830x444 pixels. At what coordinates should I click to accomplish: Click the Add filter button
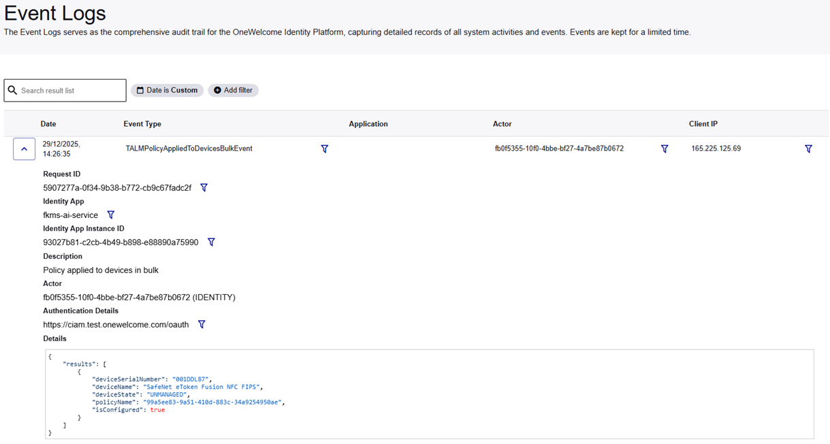233,90
